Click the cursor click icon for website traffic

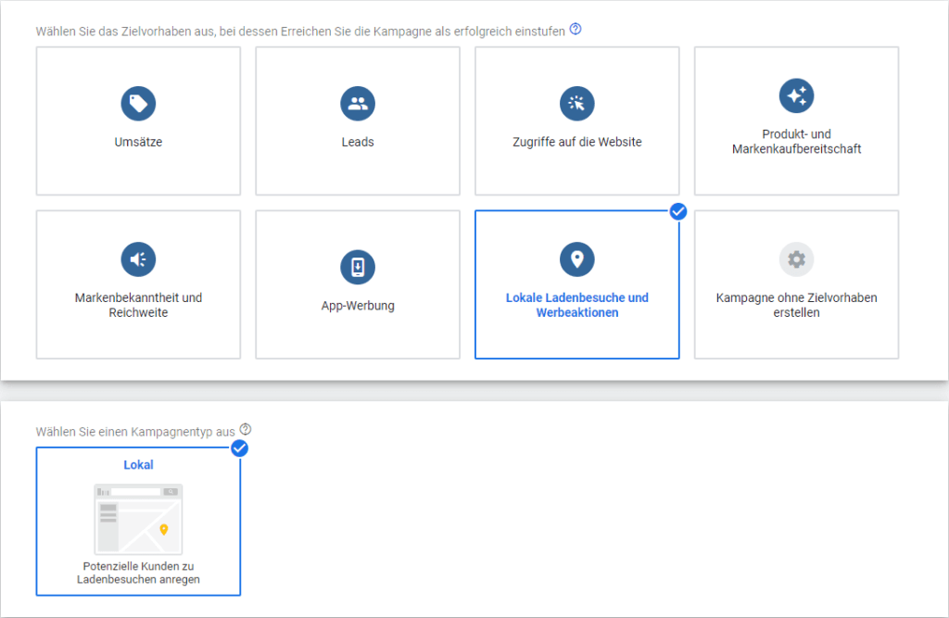(x=576, y=103)
